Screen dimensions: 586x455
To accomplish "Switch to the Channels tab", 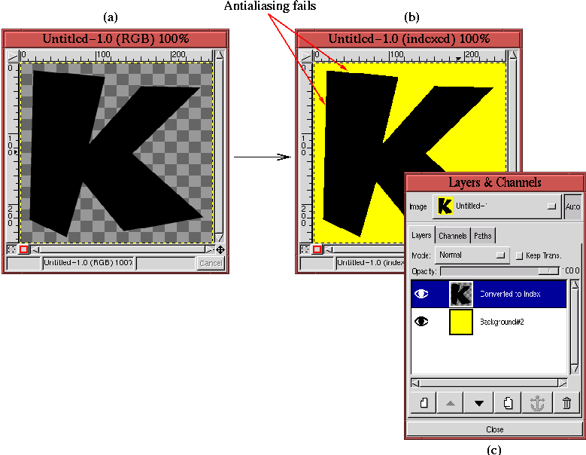I will 453,236.
